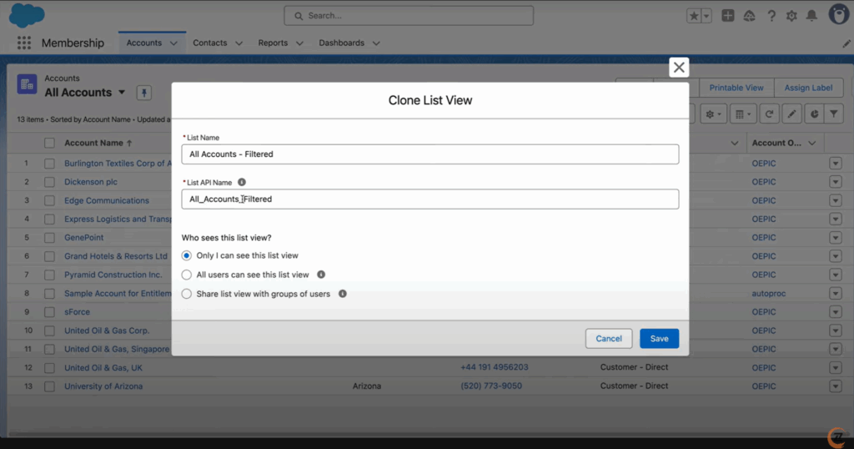
Task: Refresh the accounts list
Action: 769,114
